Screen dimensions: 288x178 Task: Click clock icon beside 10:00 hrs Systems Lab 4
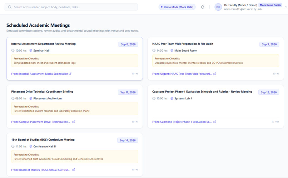154,98
